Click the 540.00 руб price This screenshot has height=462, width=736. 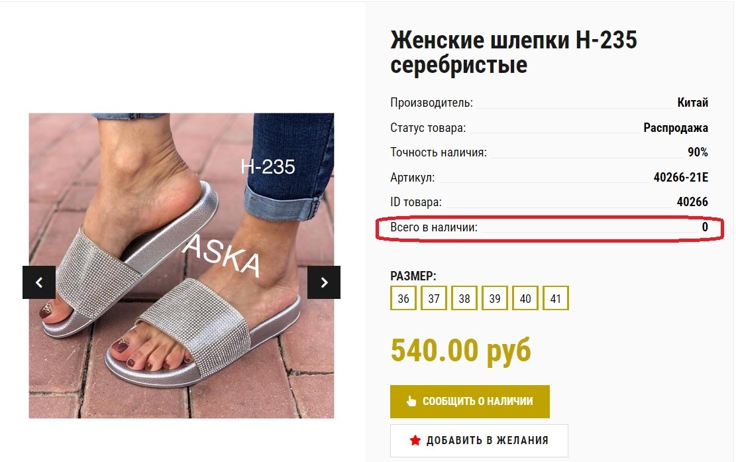pos(461,350)
